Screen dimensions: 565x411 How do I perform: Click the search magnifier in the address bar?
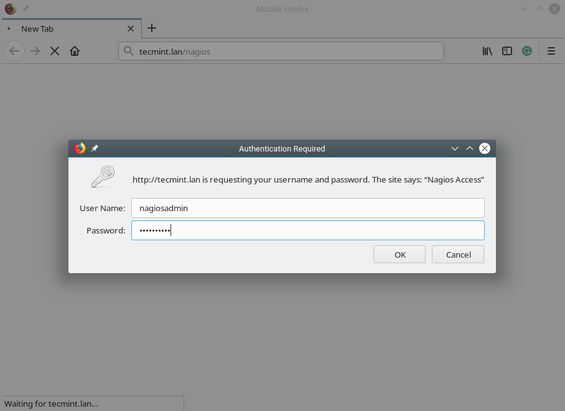point(128,51)
